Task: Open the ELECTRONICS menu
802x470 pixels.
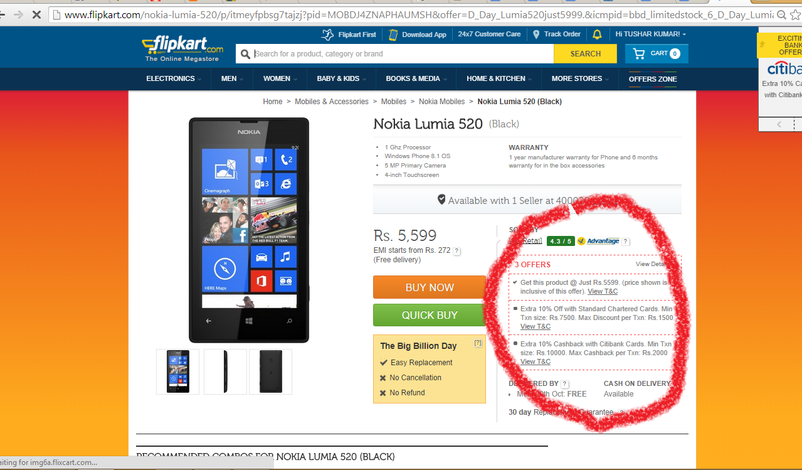Action: [174, 79]
